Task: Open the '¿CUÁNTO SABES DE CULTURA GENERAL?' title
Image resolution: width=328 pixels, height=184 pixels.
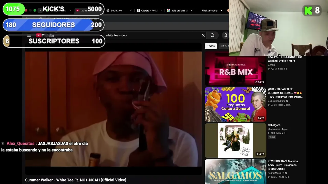Action: click(285, 93)
